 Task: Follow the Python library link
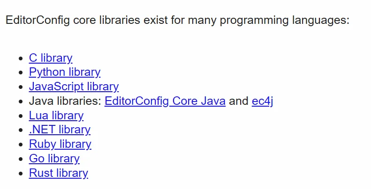click(x=65, y=72)
